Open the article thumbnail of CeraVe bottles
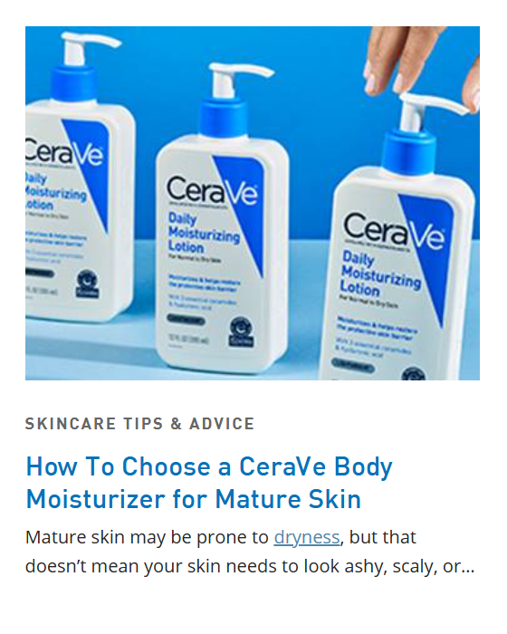Viewport: 507px width, 634px height. click(253, 203)
